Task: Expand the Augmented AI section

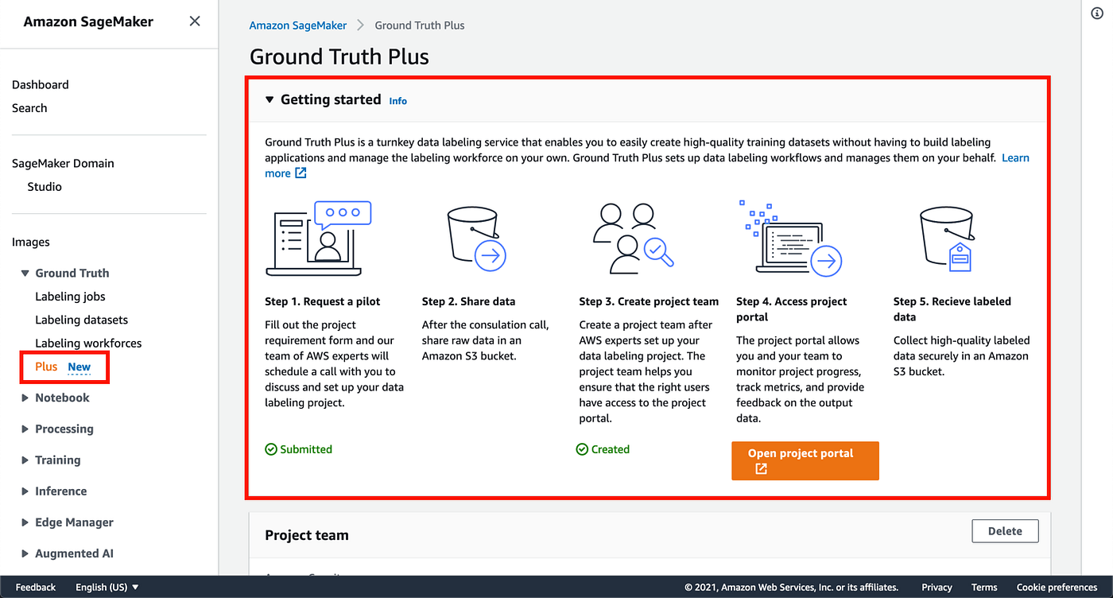Action: 25,553
